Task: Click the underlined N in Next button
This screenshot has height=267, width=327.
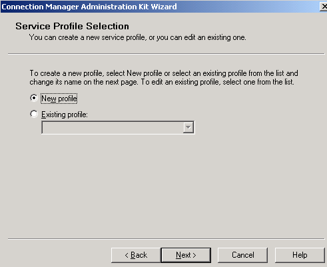Action: click(x=178, y=255)
